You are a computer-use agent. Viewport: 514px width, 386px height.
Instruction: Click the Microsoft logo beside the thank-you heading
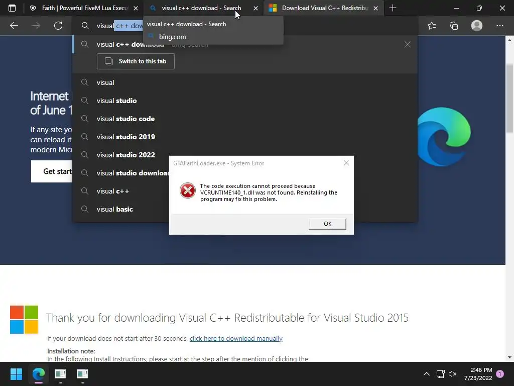(24, 320)
